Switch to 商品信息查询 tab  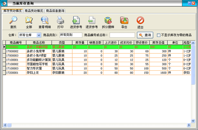coord(55,11)
